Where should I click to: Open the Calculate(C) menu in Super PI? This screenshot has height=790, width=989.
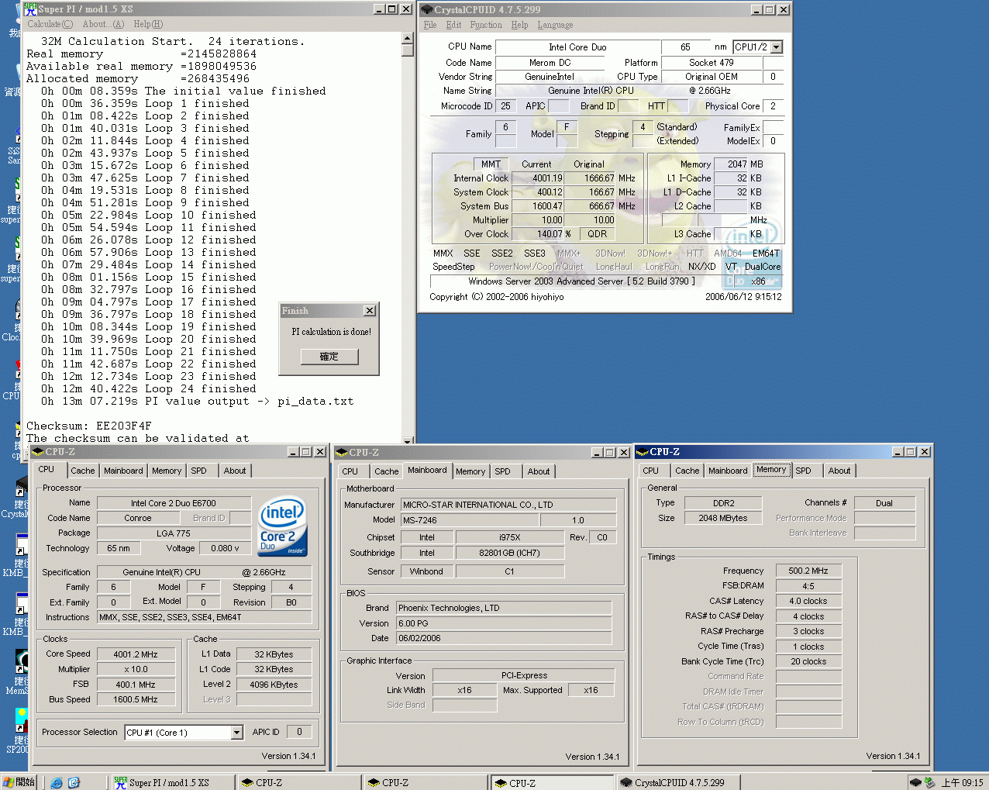[50, 24]
